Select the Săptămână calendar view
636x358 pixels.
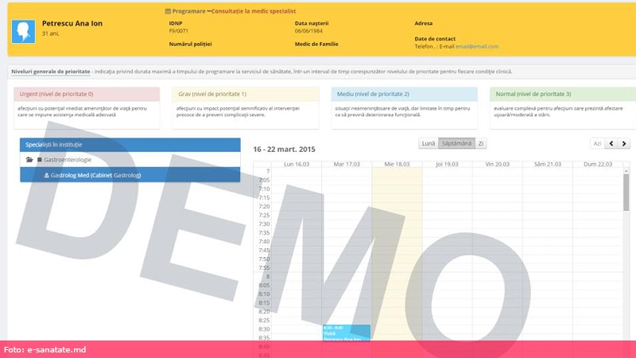coord(456,143)
